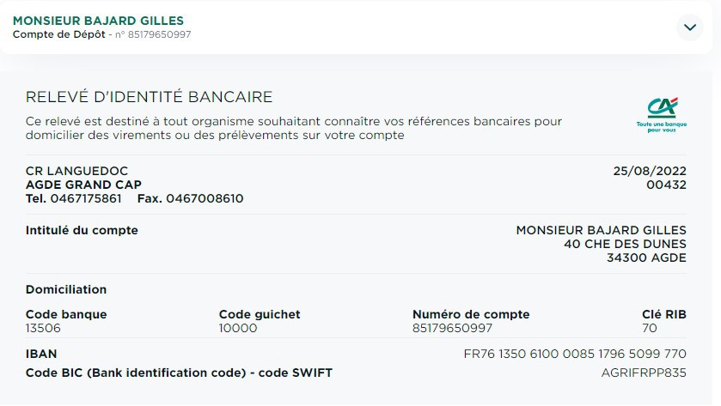Click the branch code 00432
This screenshot has height=406, width=721.
click(x=666, y=185)
